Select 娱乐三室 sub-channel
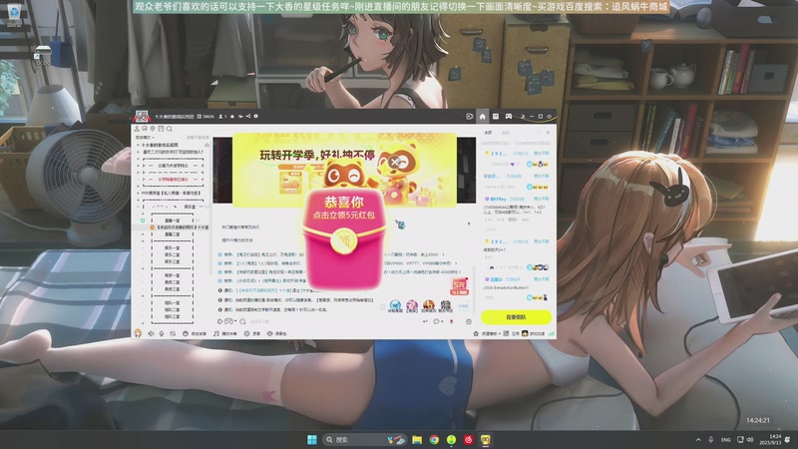Image resolution: width=798 pixels, height=449 pixels. pos(172,261)
